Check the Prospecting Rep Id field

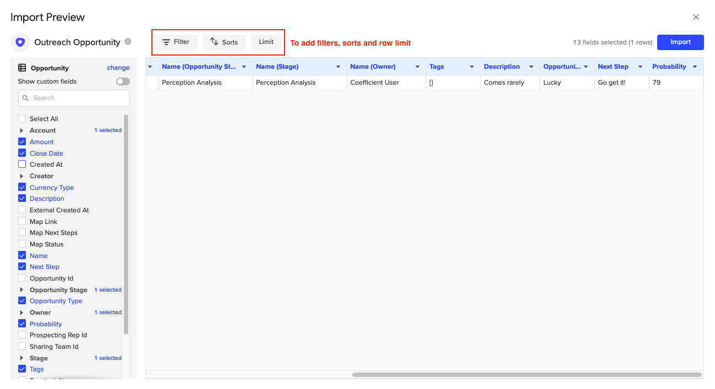[x=22, y=335]
